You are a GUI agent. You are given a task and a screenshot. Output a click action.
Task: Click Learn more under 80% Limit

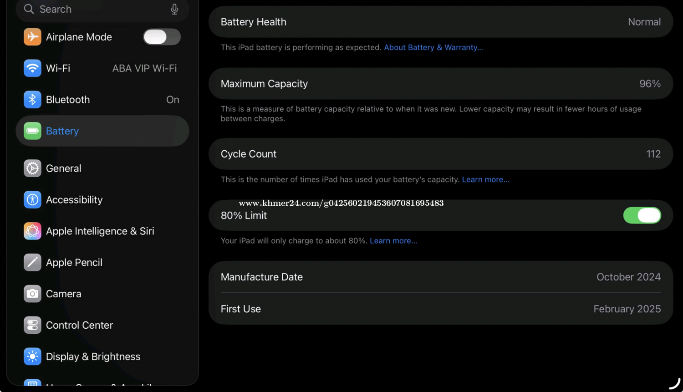(x=393, y=241)
